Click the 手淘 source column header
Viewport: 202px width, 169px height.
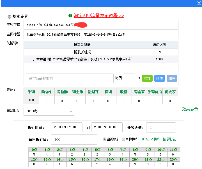tap(31, 92)
